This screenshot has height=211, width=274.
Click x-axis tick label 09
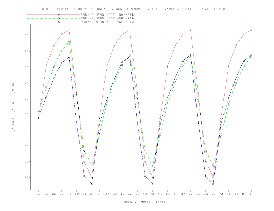[x=61, y=194]
